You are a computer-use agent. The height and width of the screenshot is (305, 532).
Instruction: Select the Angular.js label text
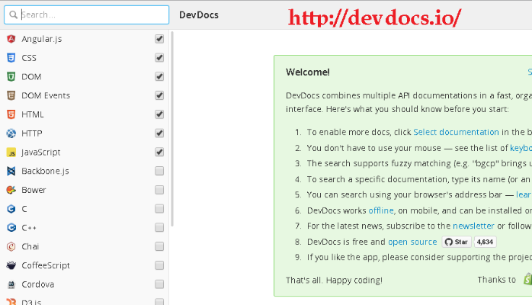tap(42, 39)
